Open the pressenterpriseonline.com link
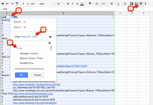Image resolution: width=153 pixels, height=105 pixels. coord(33,93)
